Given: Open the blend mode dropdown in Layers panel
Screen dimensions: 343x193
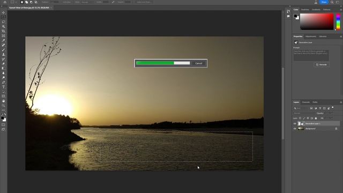Looking at the screenshot, I should tap(304, 113).
